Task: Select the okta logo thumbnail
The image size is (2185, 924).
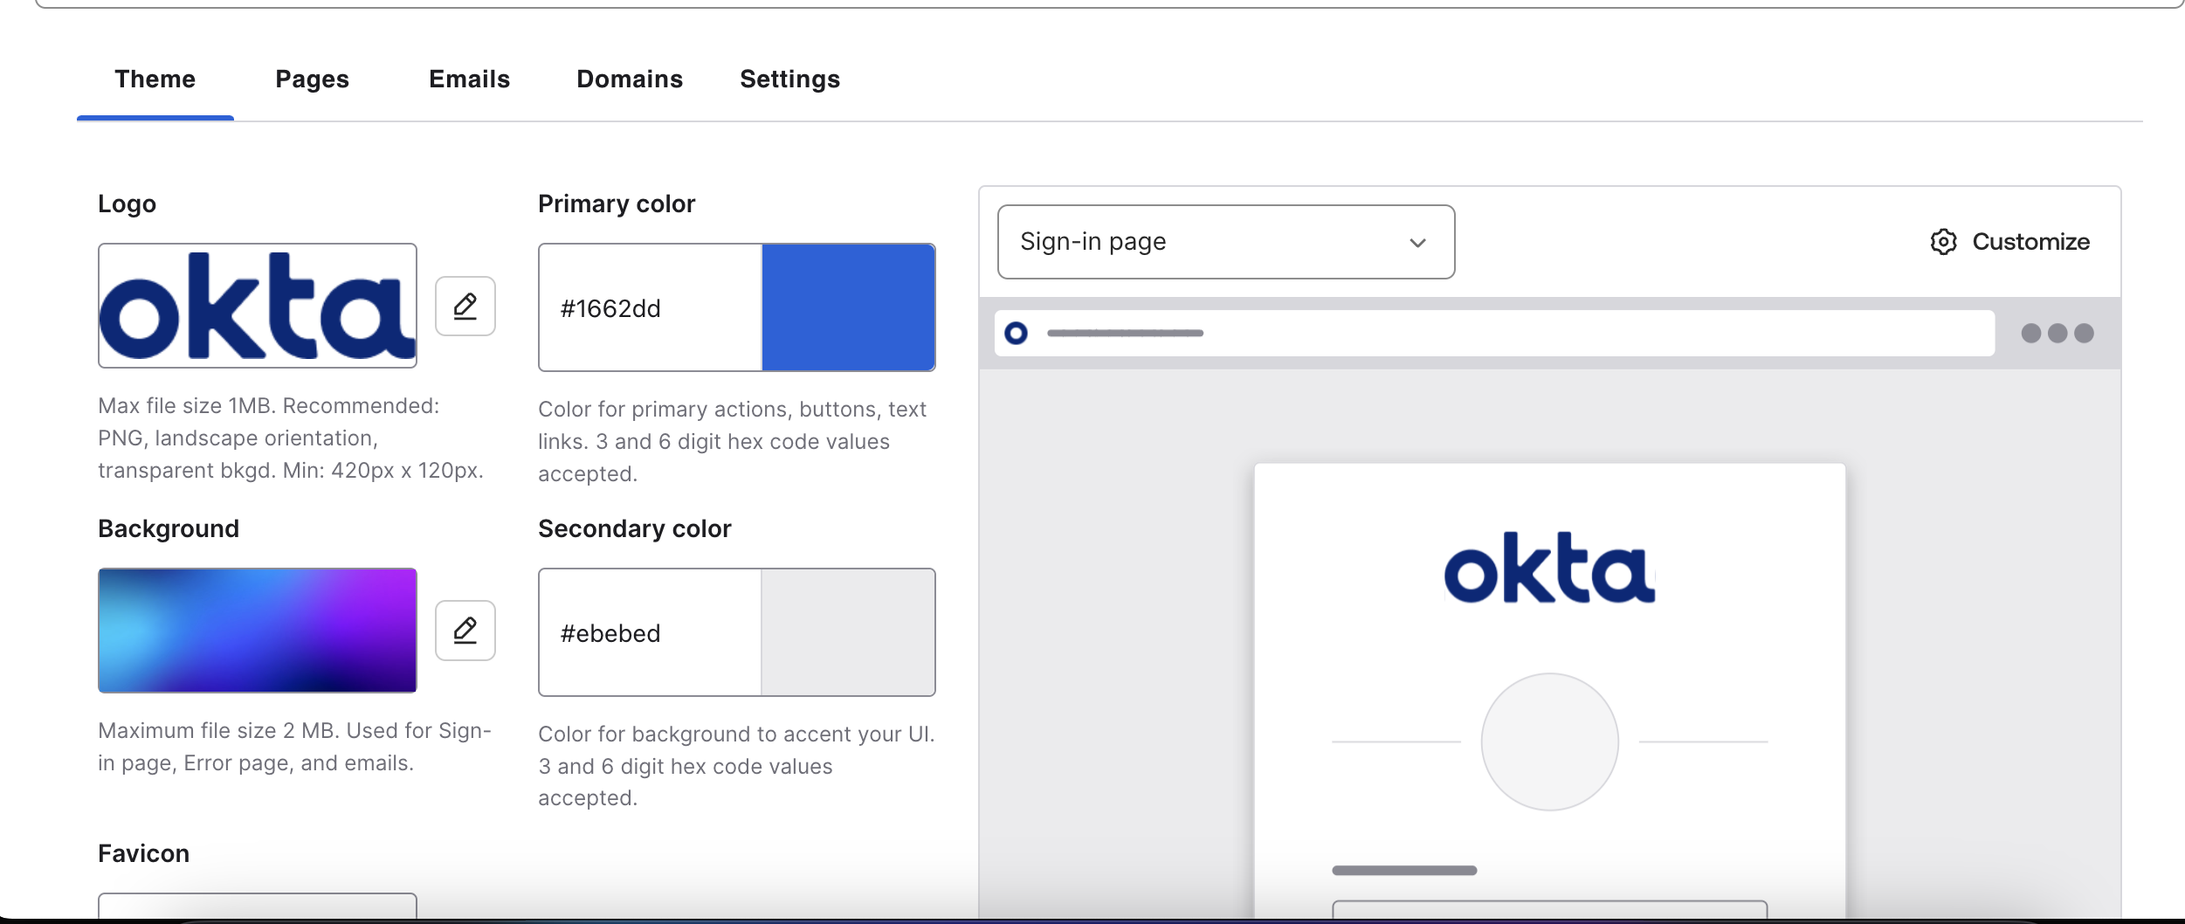Action: click(258, 306)
